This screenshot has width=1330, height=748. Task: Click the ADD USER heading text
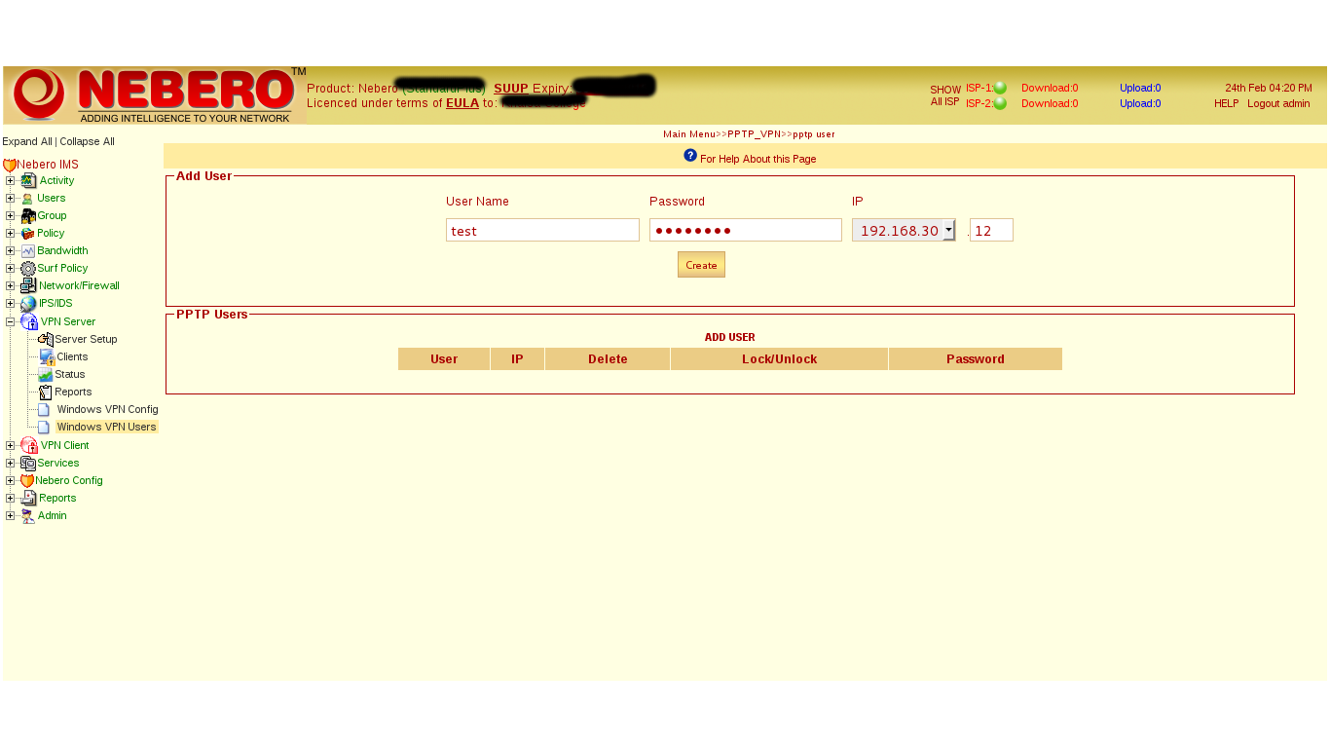[x=730, y=338]
